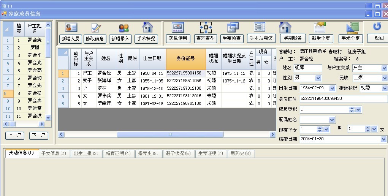Open the 新生个案 newborn case icon

click(321, 28)
